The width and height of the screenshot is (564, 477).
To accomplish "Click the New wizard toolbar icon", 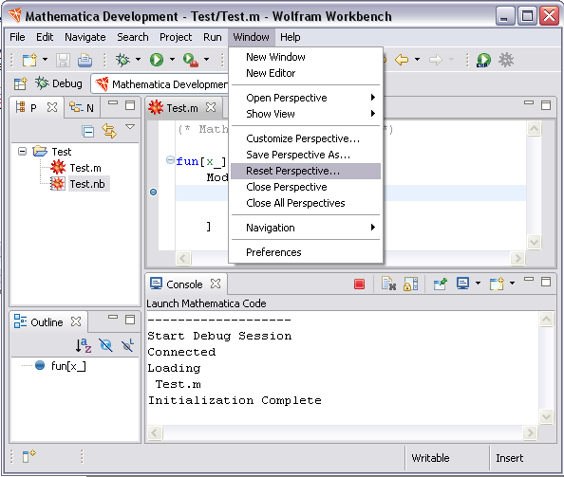I will click(29, 60).
